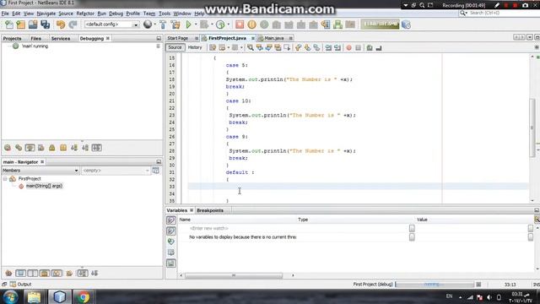Toggle the first Navigator filter icon at bottom
The width and height of the screenshot is (540, 304).
coord(8,274)
